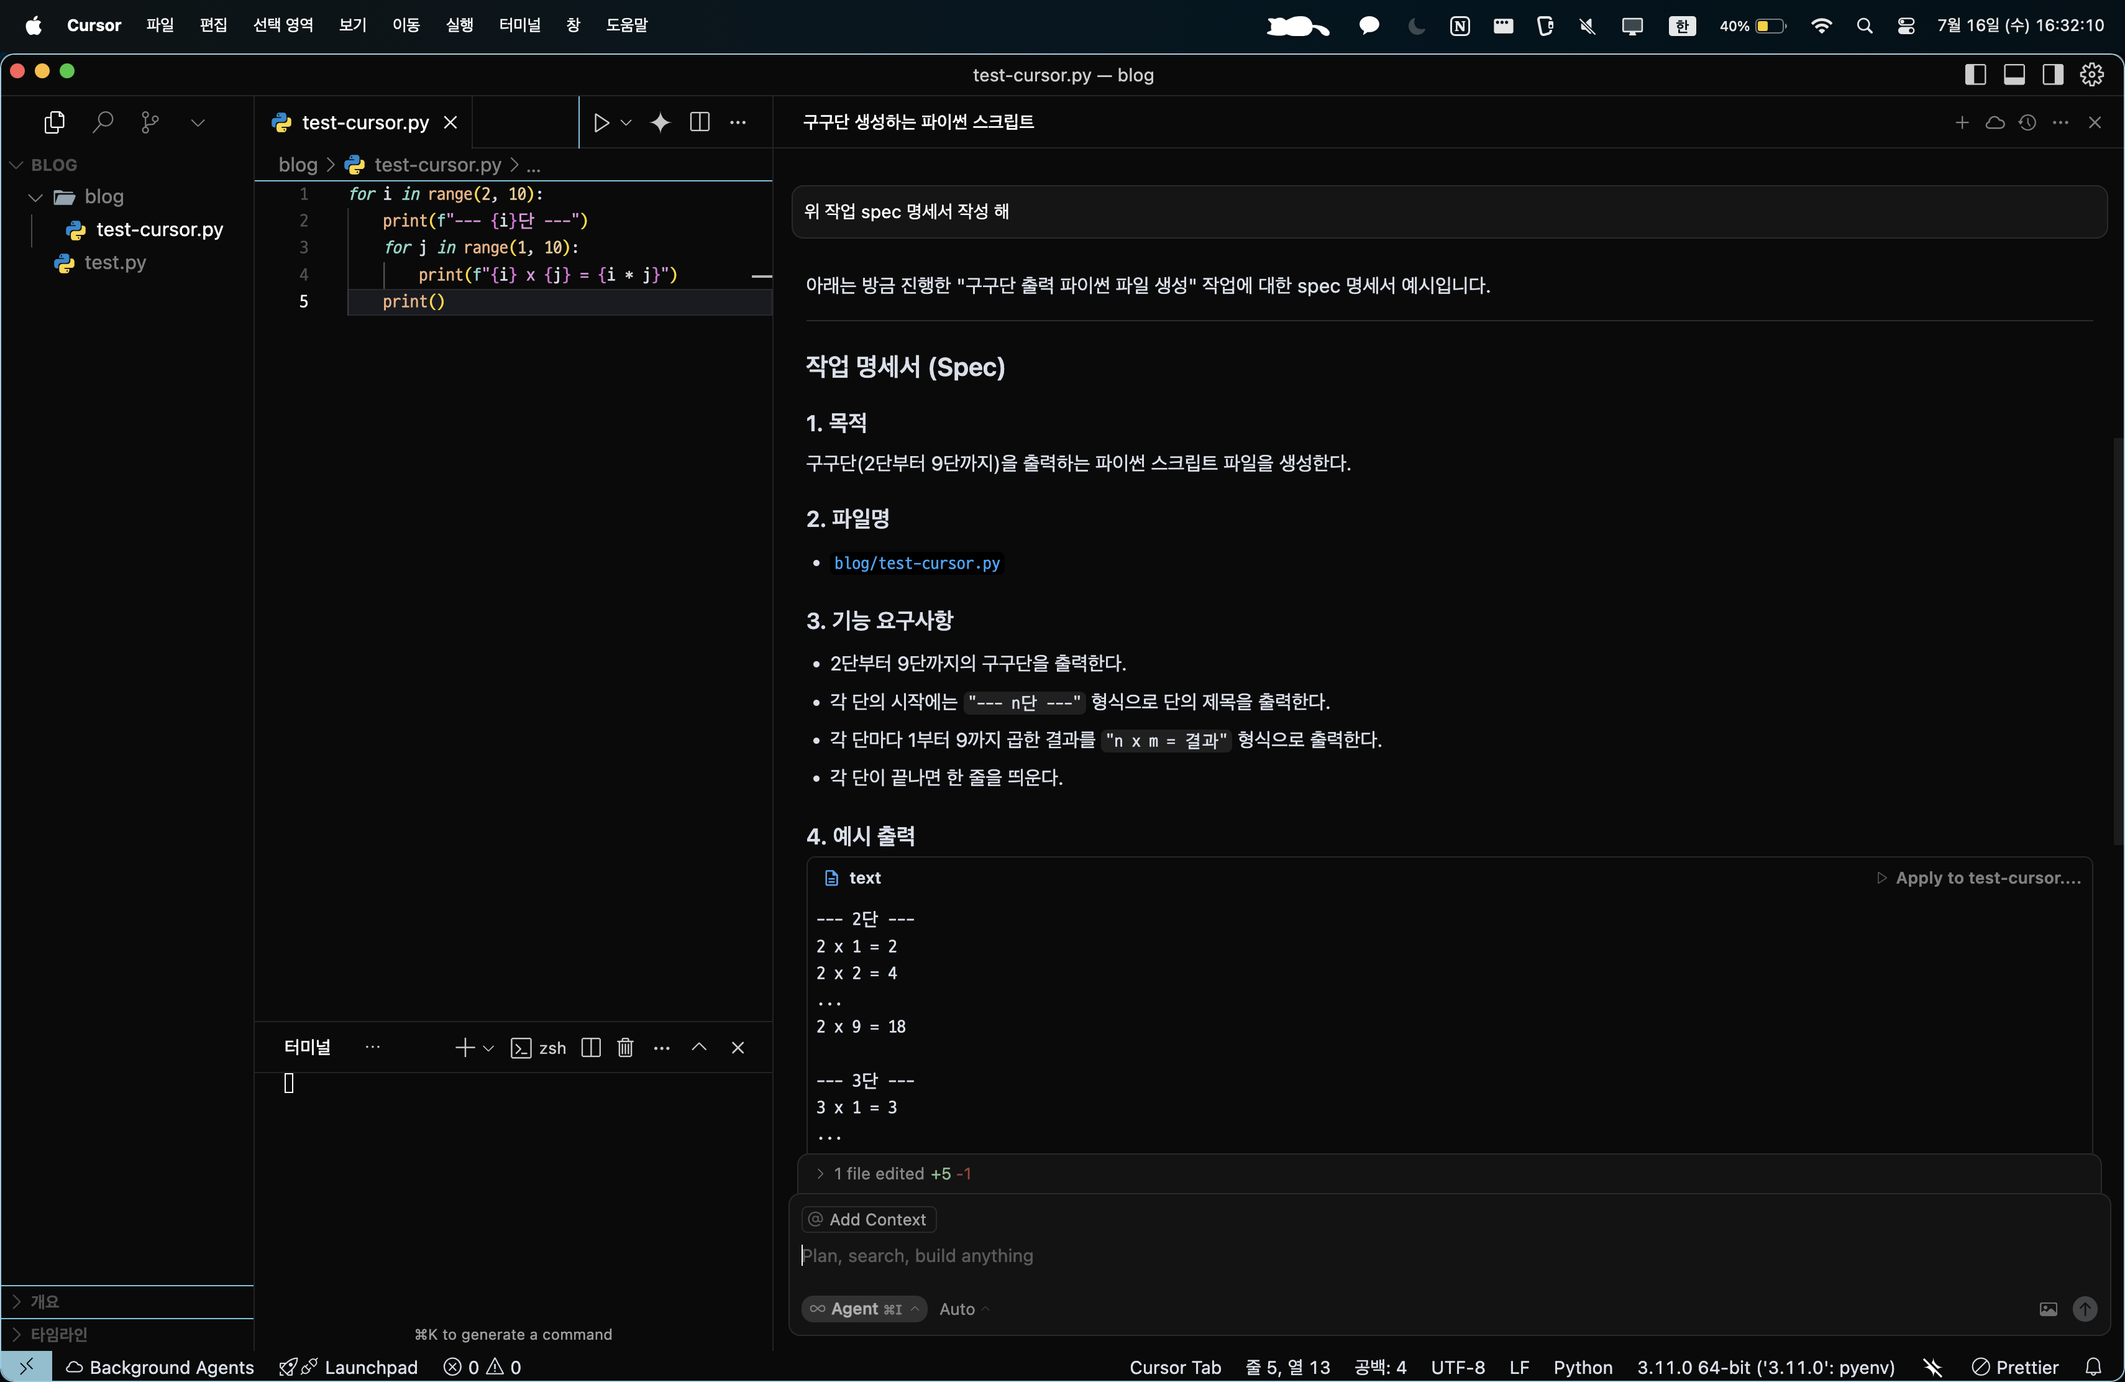
Task: Open the 터미널 menu in menu bar
Action: (x=519, y=25)
